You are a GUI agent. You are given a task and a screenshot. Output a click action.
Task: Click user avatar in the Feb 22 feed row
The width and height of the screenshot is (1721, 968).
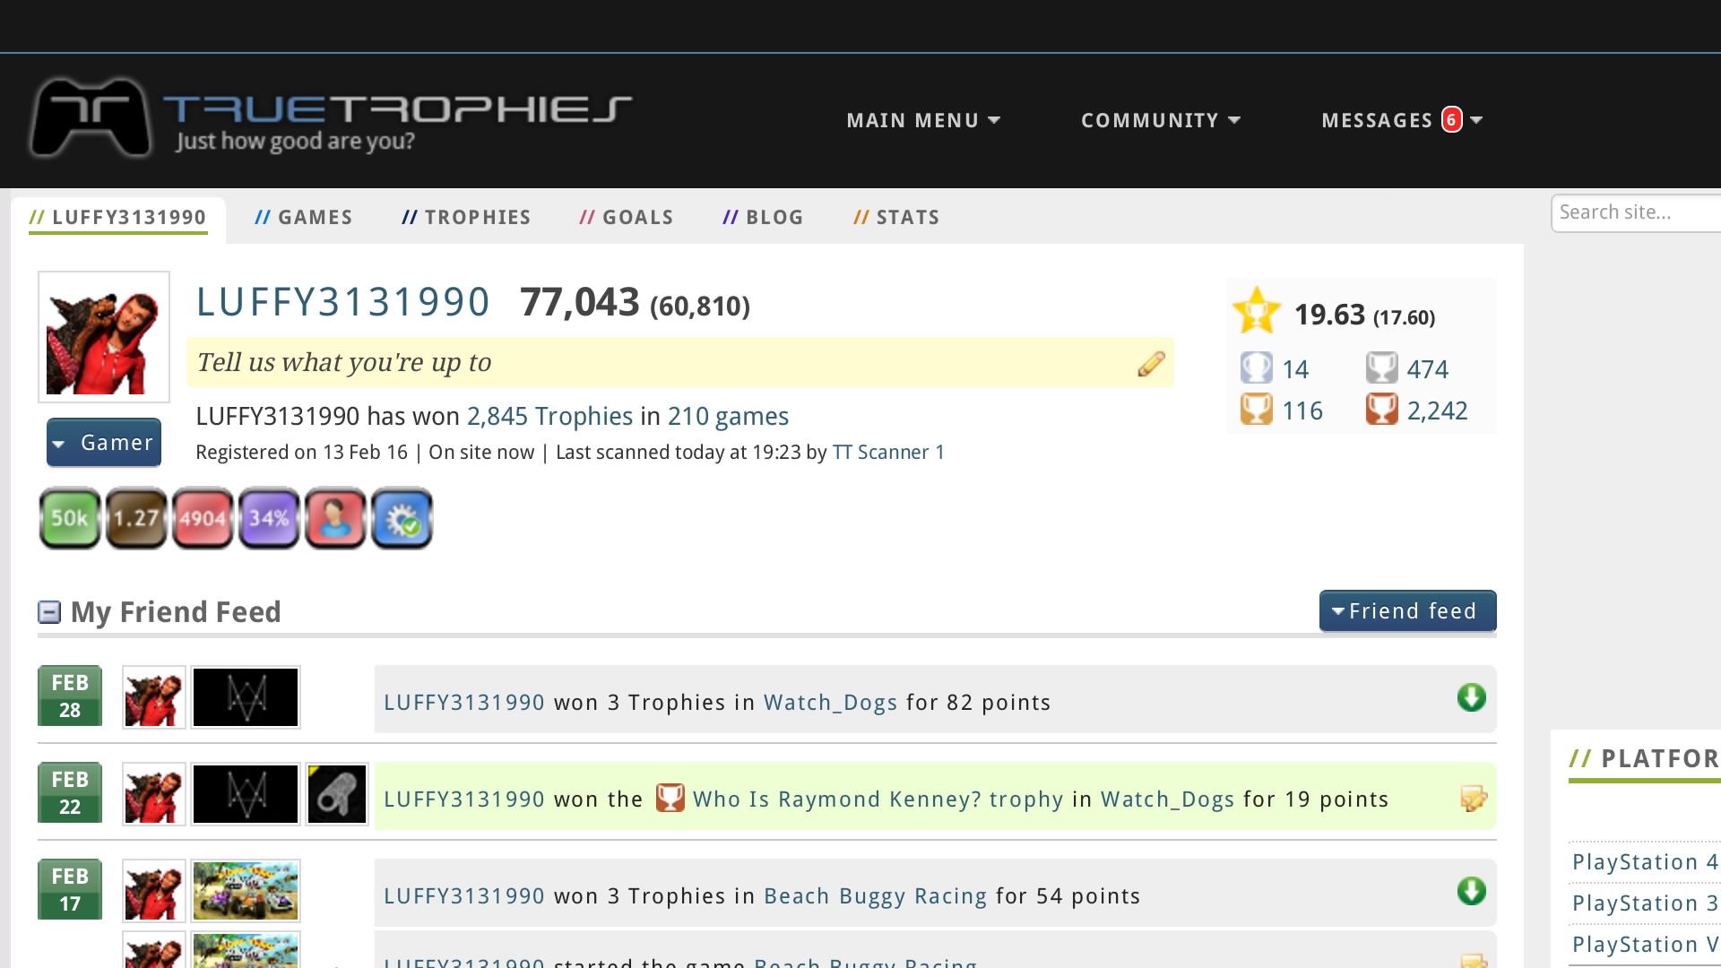tap(154, 794)
